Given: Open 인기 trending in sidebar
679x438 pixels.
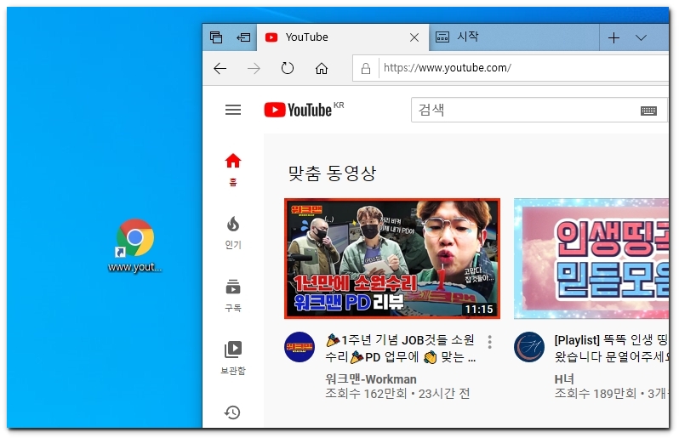Looking at the screenshot, I should click(233, 233).
